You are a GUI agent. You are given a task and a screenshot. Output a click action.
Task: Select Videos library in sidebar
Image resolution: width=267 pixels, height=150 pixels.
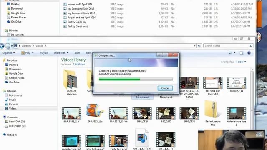[13, 108]
